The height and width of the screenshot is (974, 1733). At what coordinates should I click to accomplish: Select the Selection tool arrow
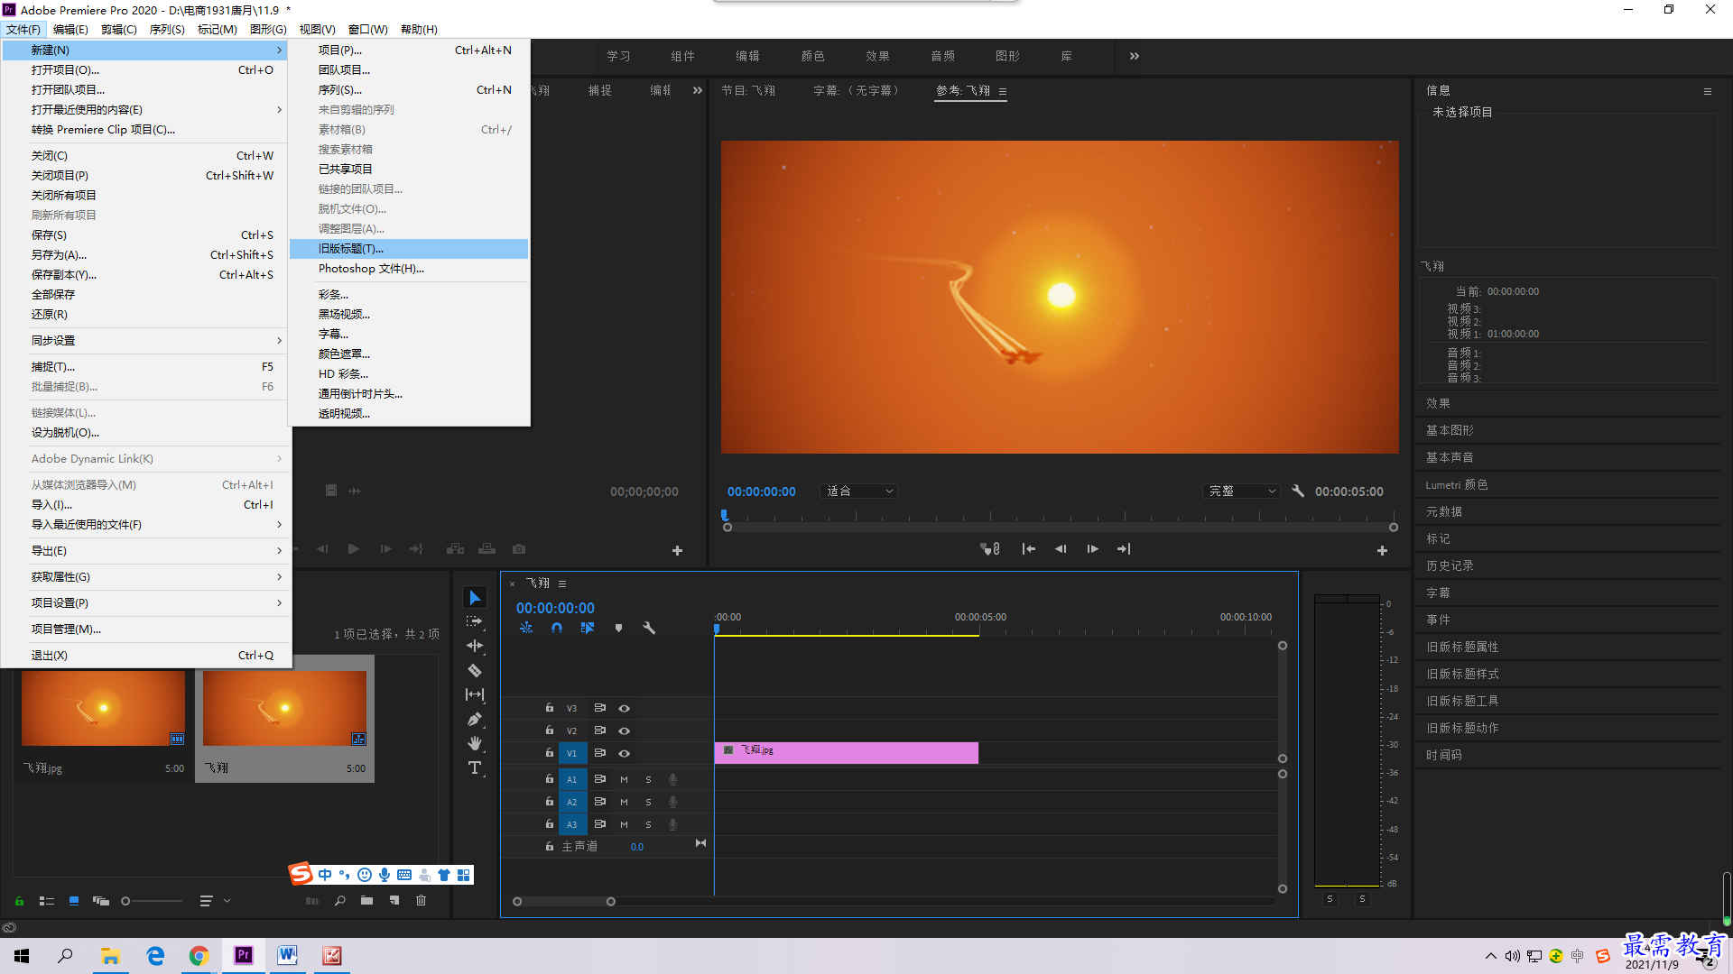[474, 597]
